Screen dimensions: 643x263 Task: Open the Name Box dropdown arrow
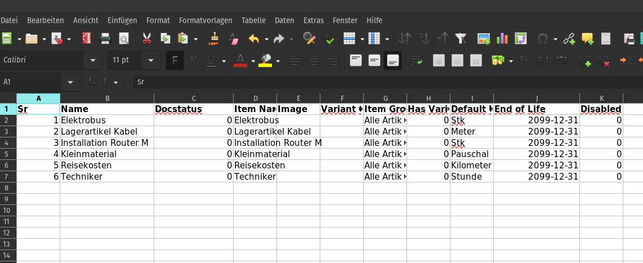pos(70,82)
